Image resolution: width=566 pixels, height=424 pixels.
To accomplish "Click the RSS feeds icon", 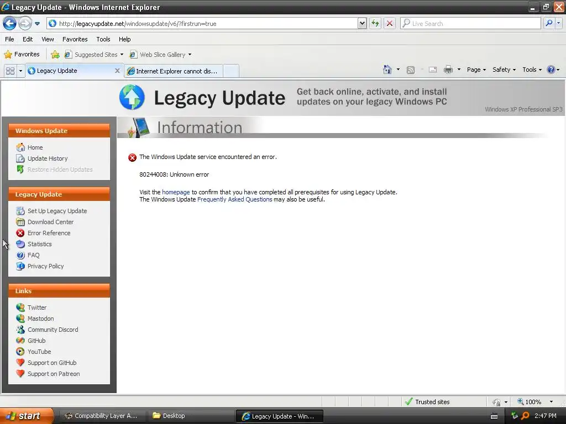I will (411, 70).
